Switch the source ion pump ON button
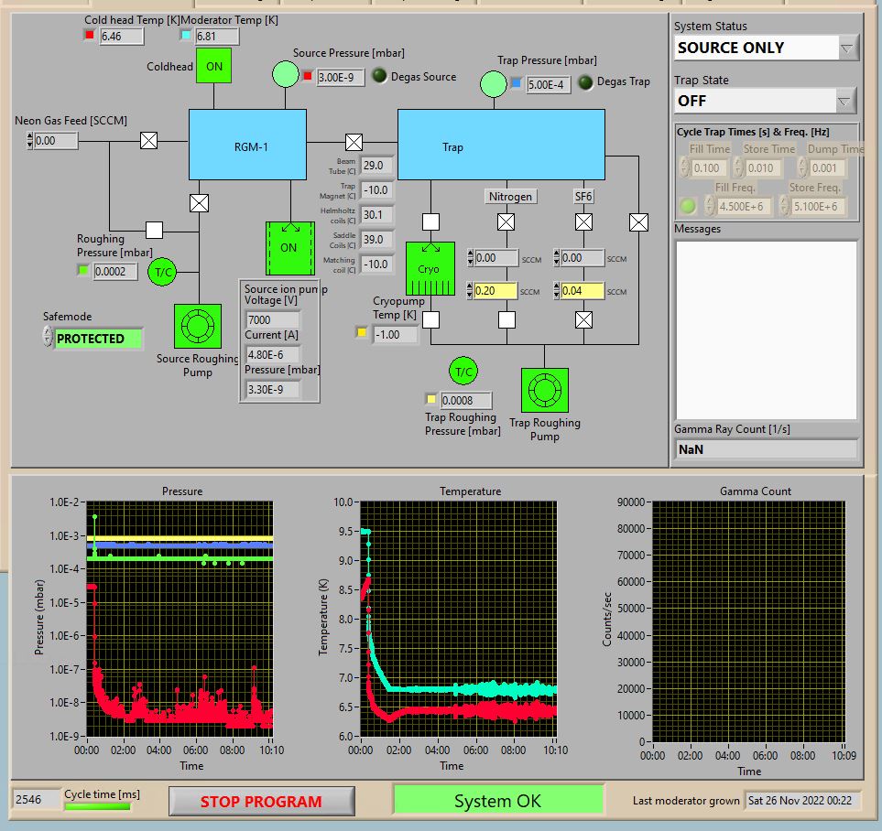Viewport: 882px width, 831px height. point(289,248)
